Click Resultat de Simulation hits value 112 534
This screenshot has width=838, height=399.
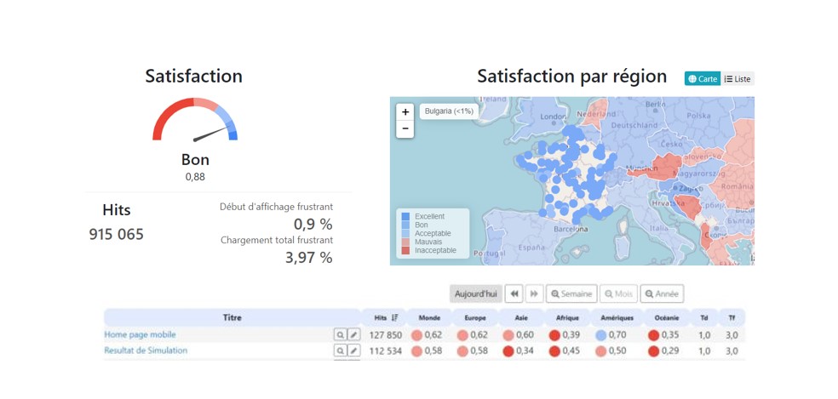(385, 351)
